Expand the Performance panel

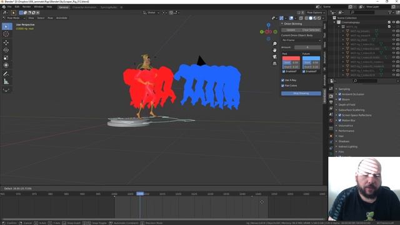coord(346,131)
